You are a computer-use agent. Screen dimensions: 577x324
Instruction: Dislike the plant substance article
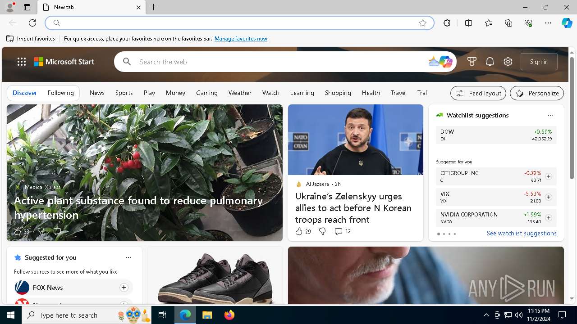pyautogui.click(x=41, y=231)
